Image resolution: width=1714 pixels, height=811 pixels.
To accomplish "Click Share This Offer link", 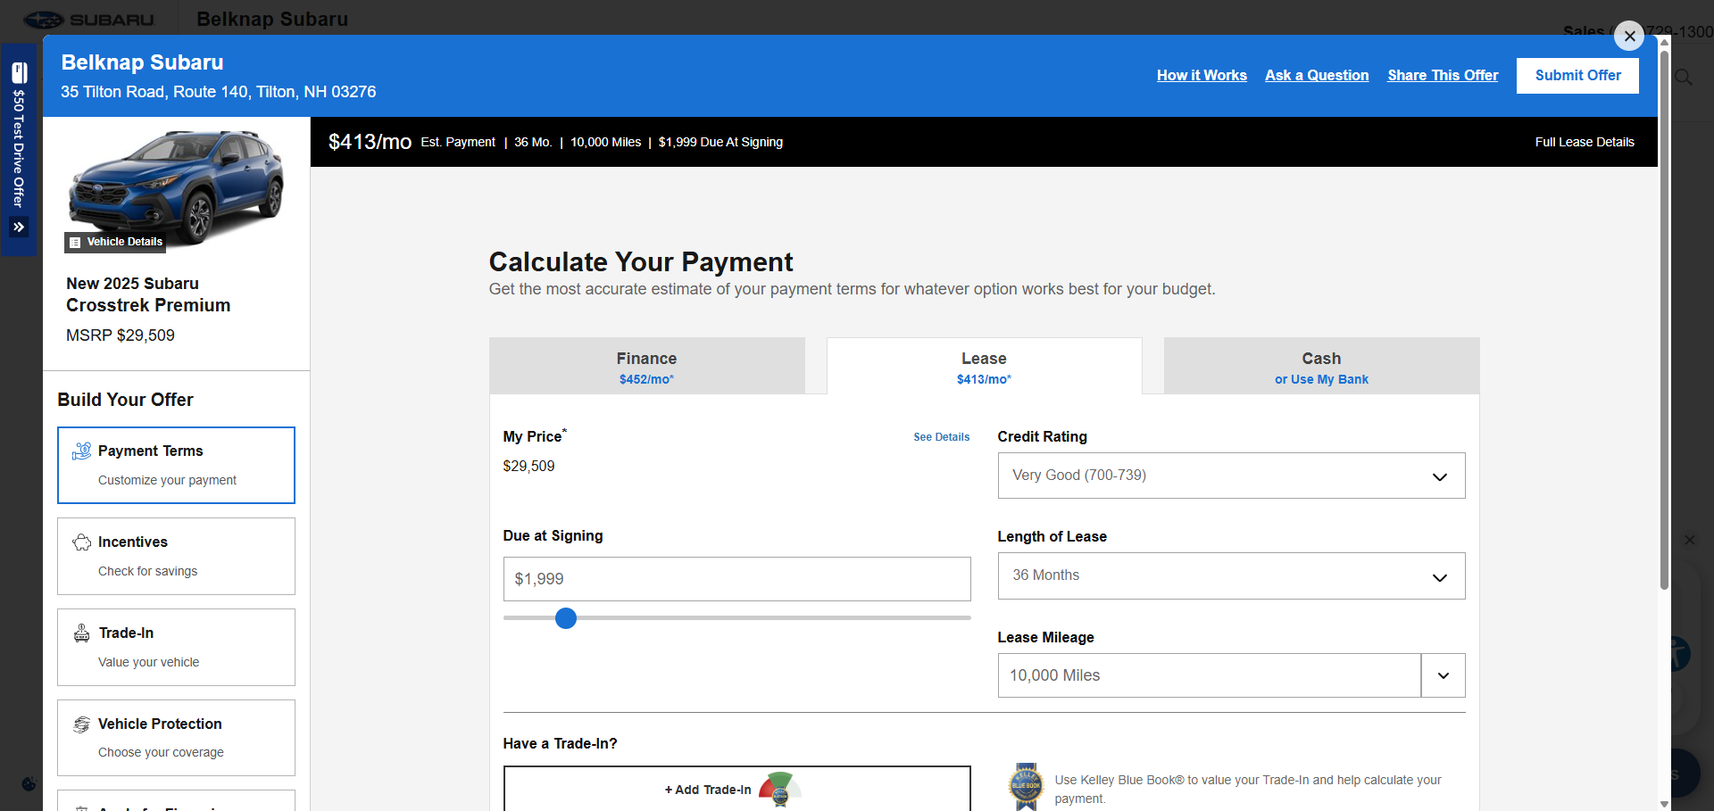I will coord(1443,76).
